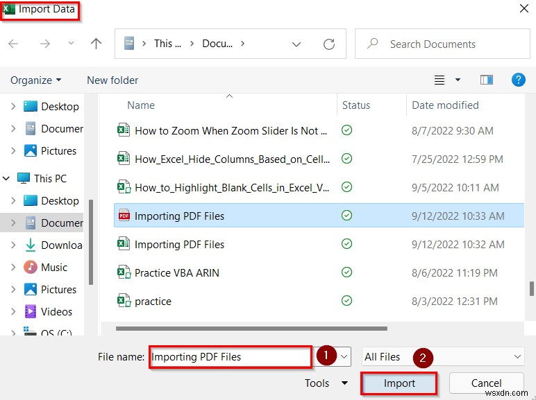Click sync status check for Practice VBA ARIN

click(x=346, y=272)
